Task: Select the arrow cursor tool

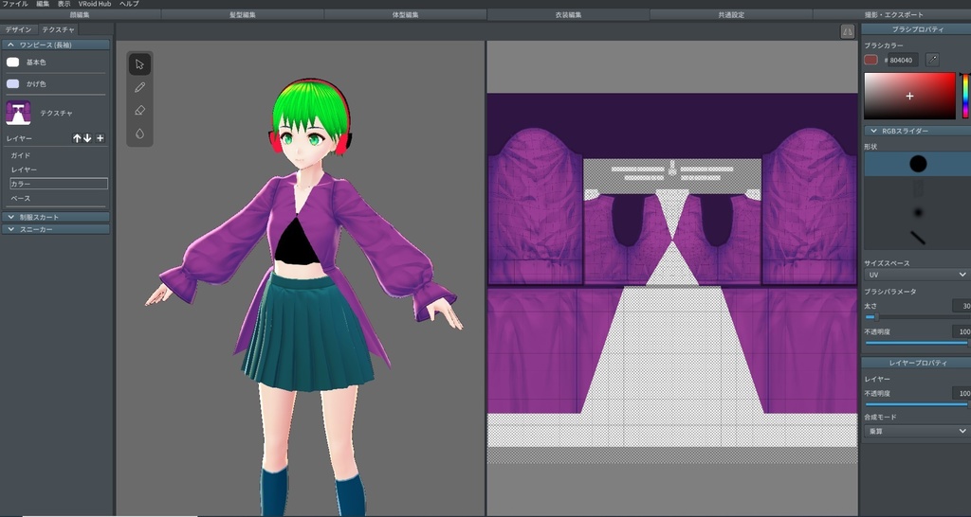Action: [x=139, y=64]
